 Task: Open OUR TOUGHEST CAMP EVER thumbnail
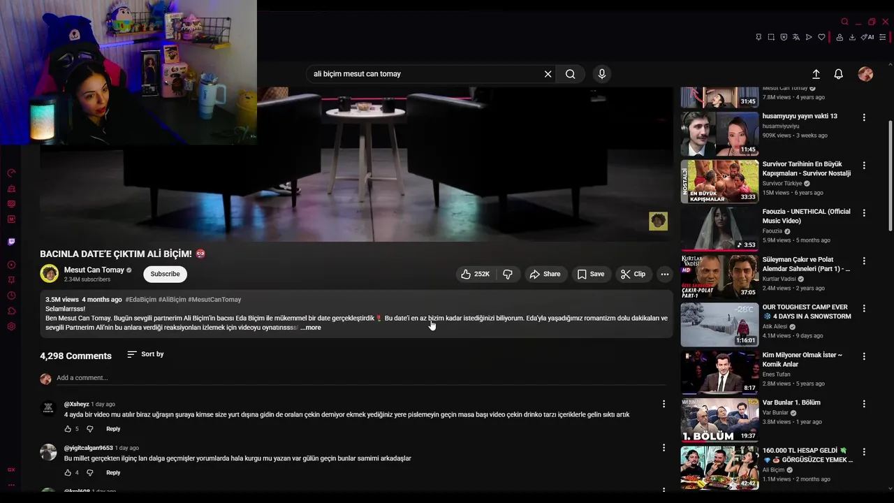pyautogui.click(x=719, y=325)
